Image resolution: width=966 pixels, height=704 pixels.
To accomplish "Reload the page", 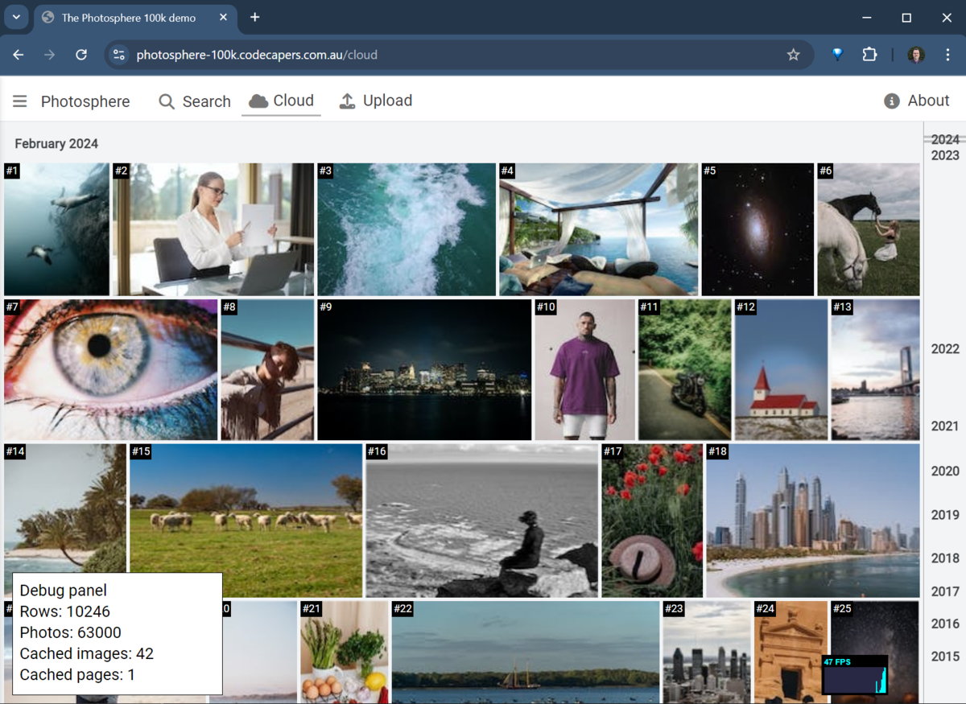I will click(x=81, y=55).
